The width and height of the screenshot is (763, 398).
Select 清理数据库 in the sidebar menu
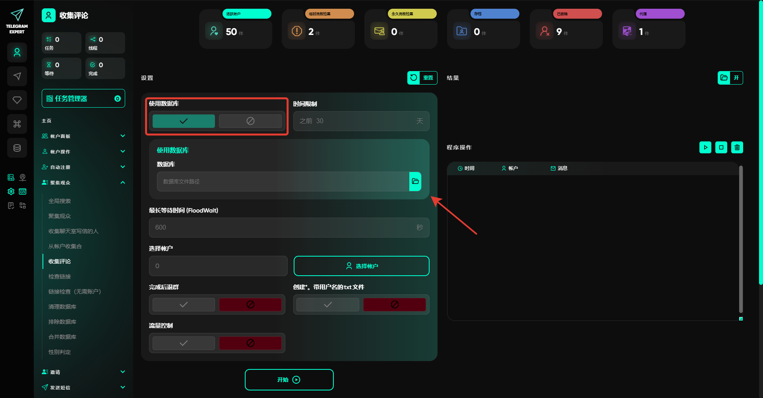pyautogui.click(x=62, y=307)
